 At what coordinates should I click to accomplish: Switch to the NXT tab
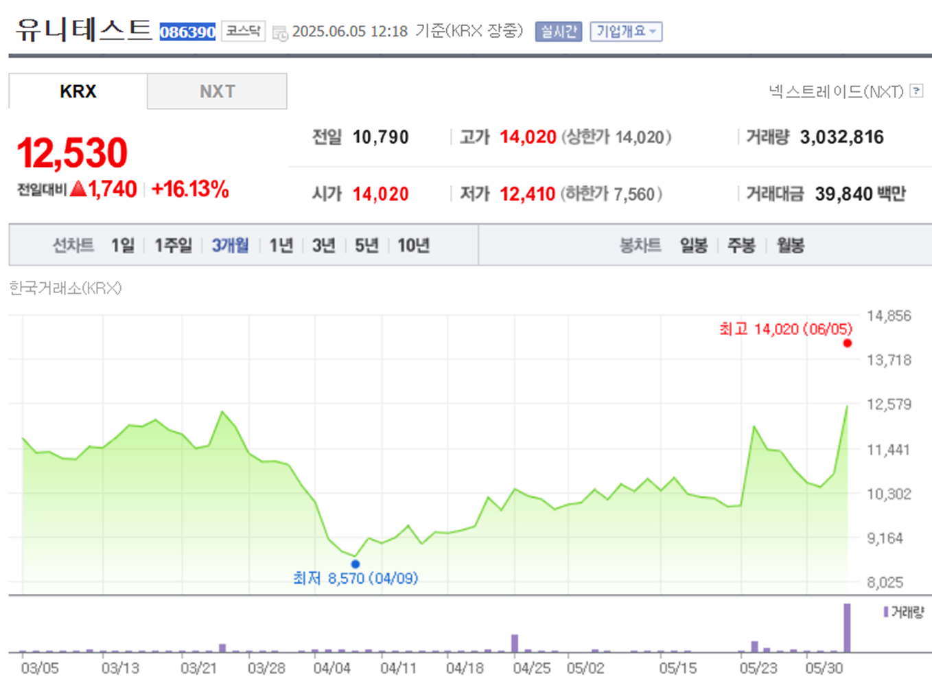pyautogui.click(x=217, y=91)
